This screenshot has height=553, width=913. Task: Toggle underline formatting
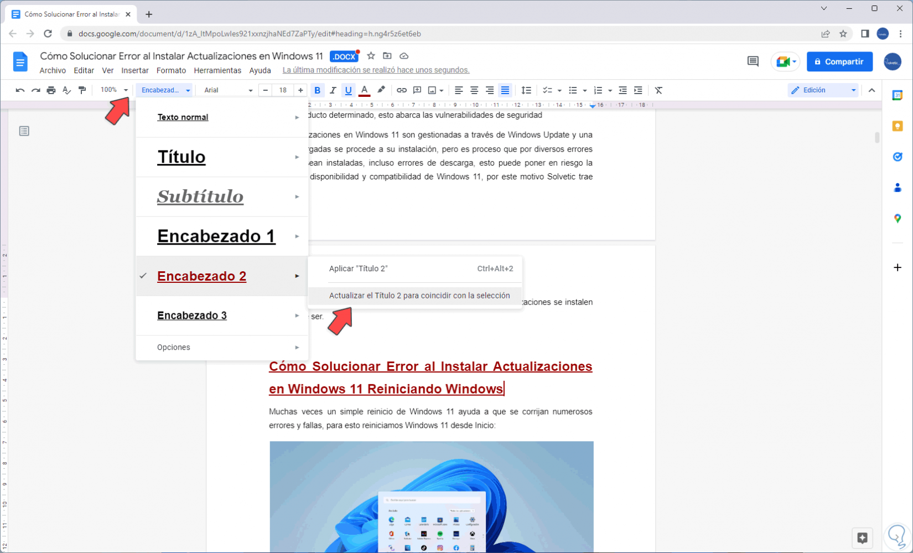coord(348,90)
